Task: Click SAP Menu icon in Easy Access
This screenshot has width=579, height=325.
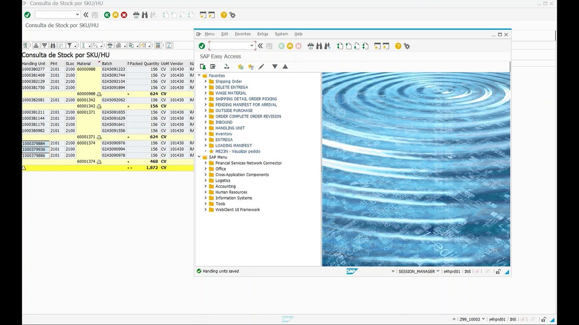Action: point(213,66)
